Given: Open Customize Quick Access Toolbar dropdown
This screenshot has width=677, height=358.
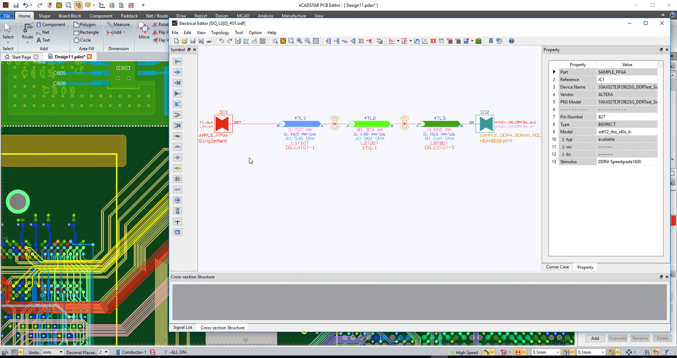Looking at the screenshot, I should 143,5.
